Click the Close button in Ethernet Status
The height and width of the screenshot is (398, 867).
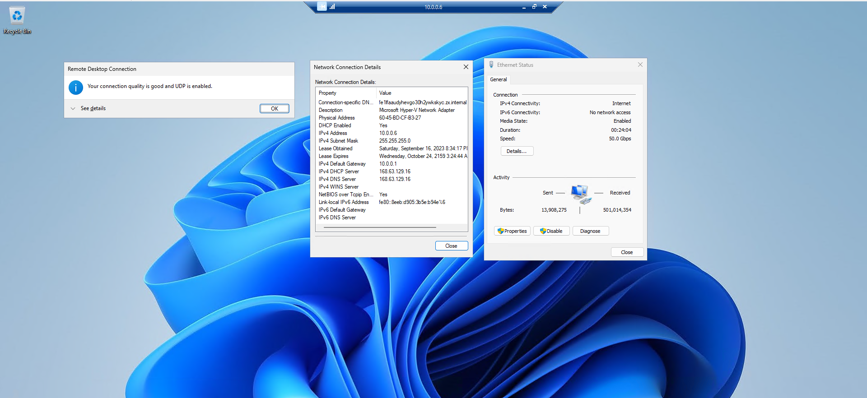click(627, 252)
